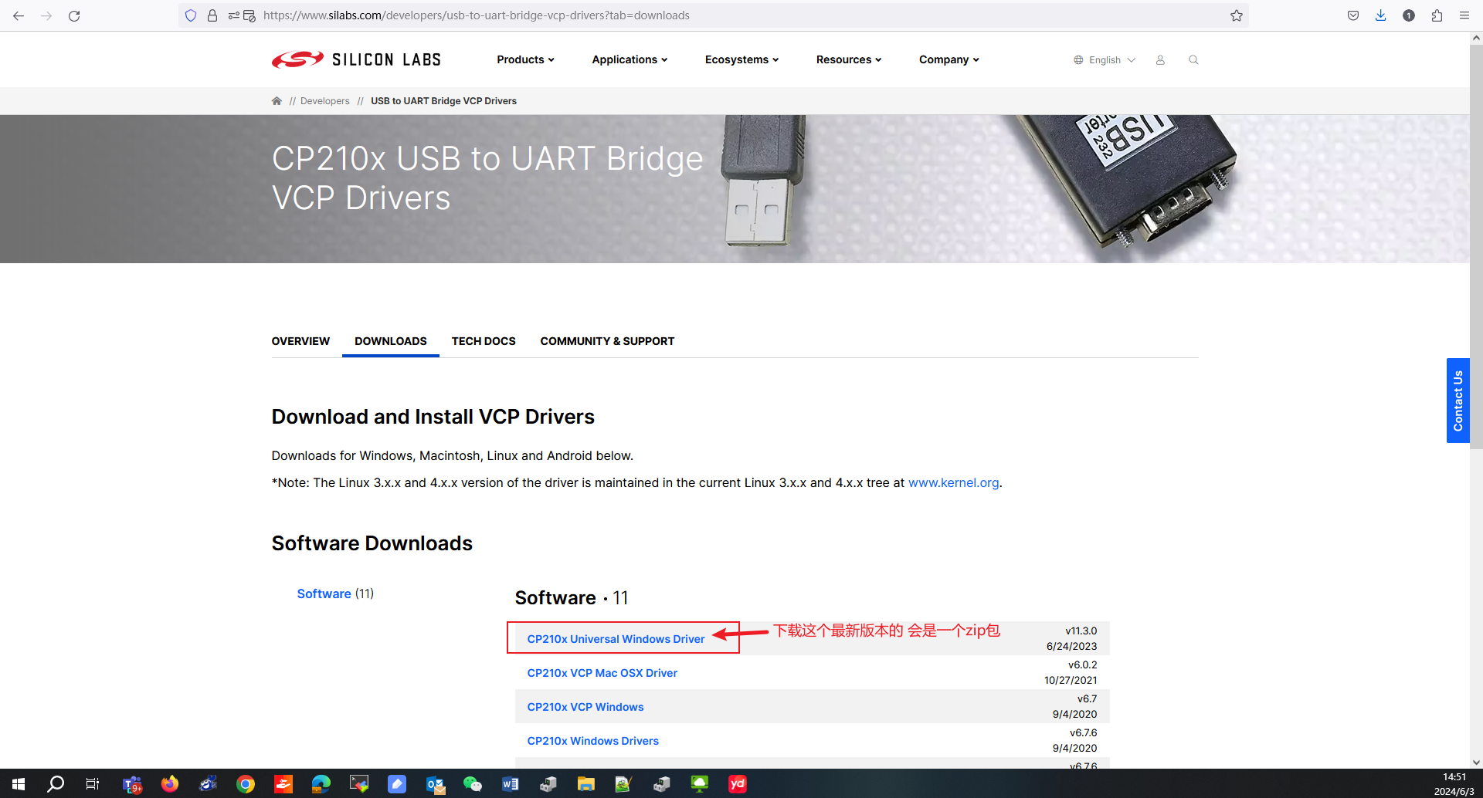The image size is (1483, 798).
Task: Click the page vertical scrollbar thumb
Action: tap(1476, 245)
